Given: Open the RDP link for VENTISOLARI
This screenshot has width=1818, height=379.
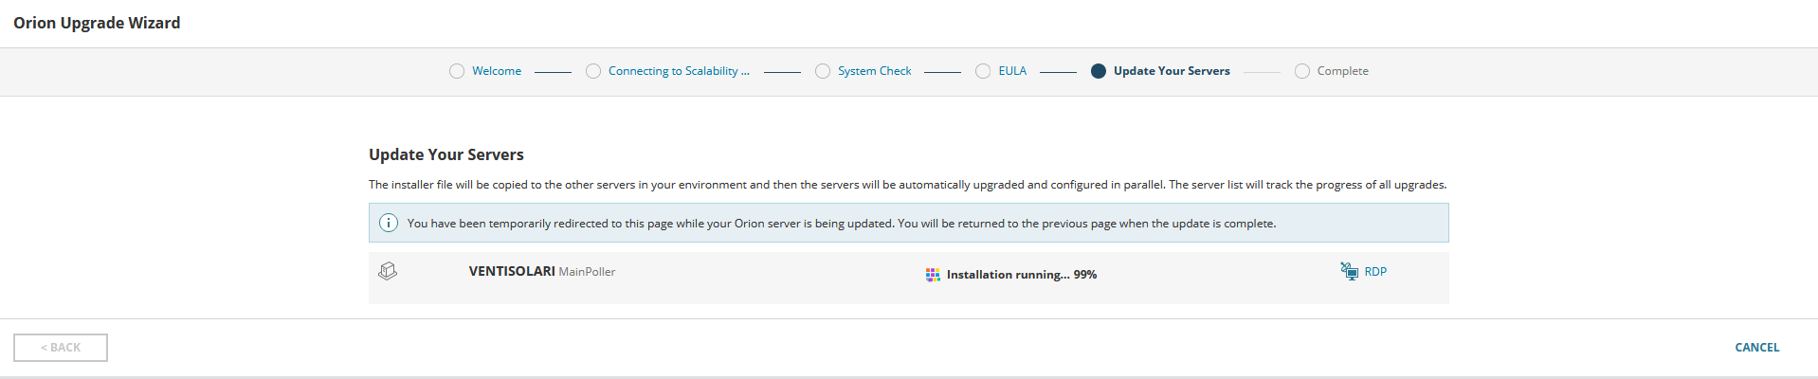Looking at the screenshot, I should tap(1375, 272).
